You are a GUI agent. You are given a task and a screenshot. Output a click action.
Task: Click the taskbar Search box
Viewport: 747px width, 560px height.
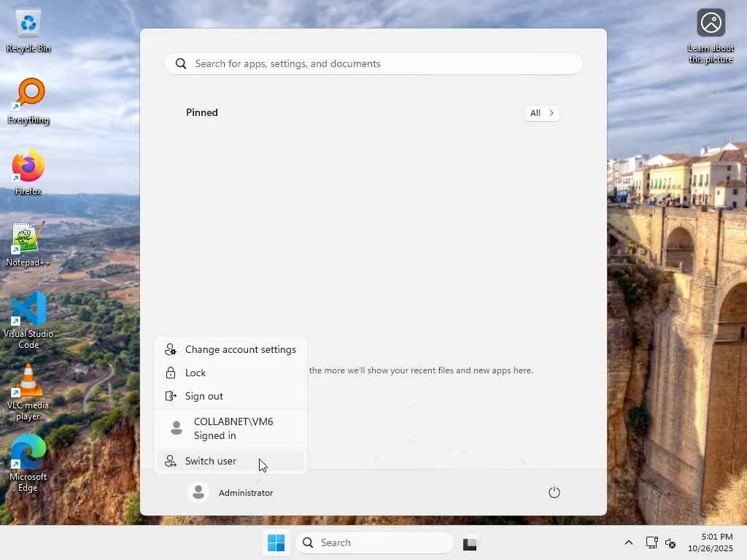click(x=374, y=542)
